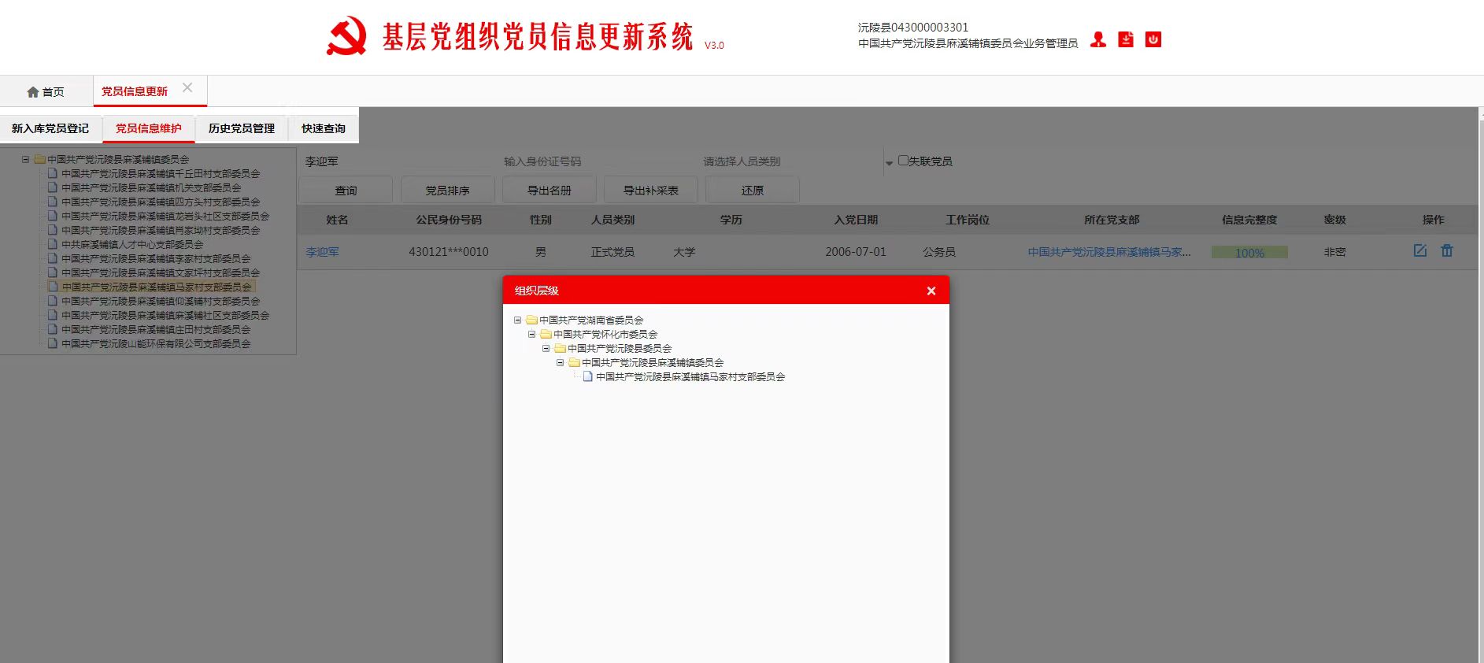Click the 430121***0010 ID cell
The width and height of the screenshot is (1484, 663).
pyautogui.click(x=449, y=252)
